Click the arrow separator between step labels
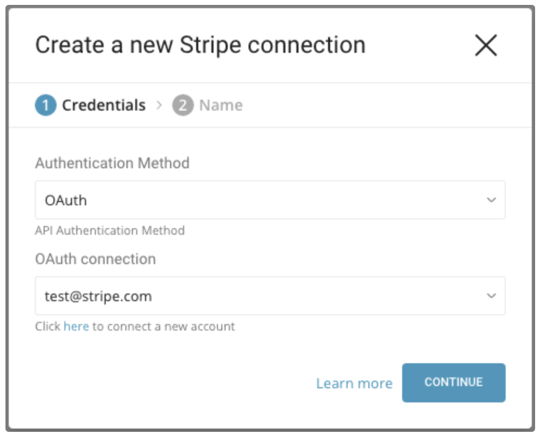 pyautogui.click(x=159, y=105)
